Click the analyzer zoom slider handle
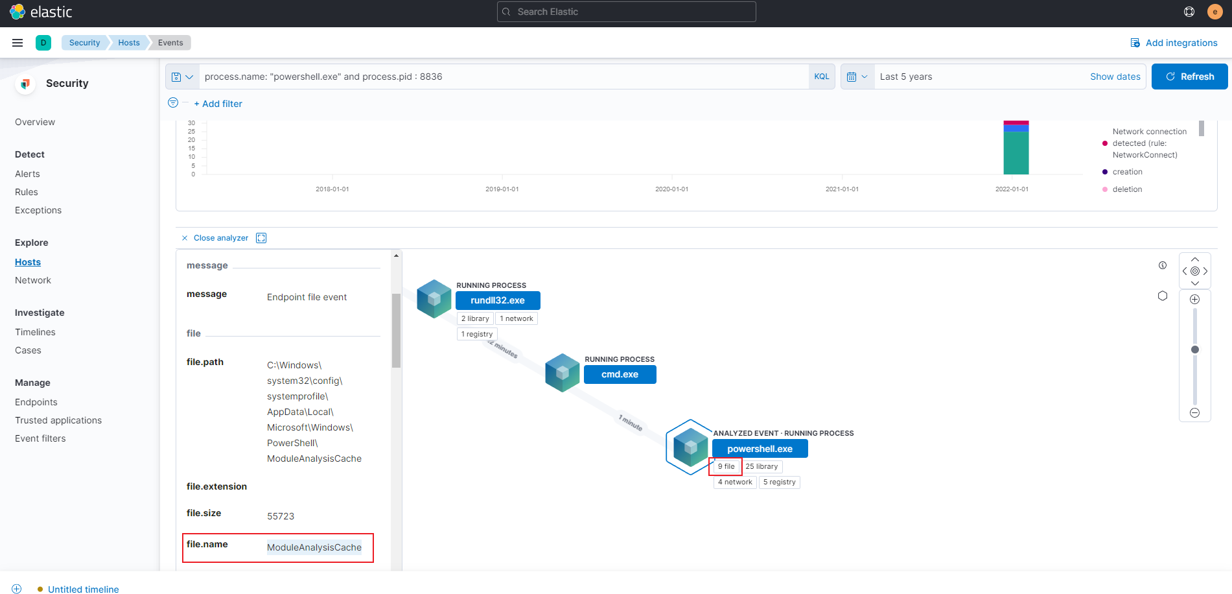Image resolution: width=1232 pixels, height=594 pixels. 1194,350
